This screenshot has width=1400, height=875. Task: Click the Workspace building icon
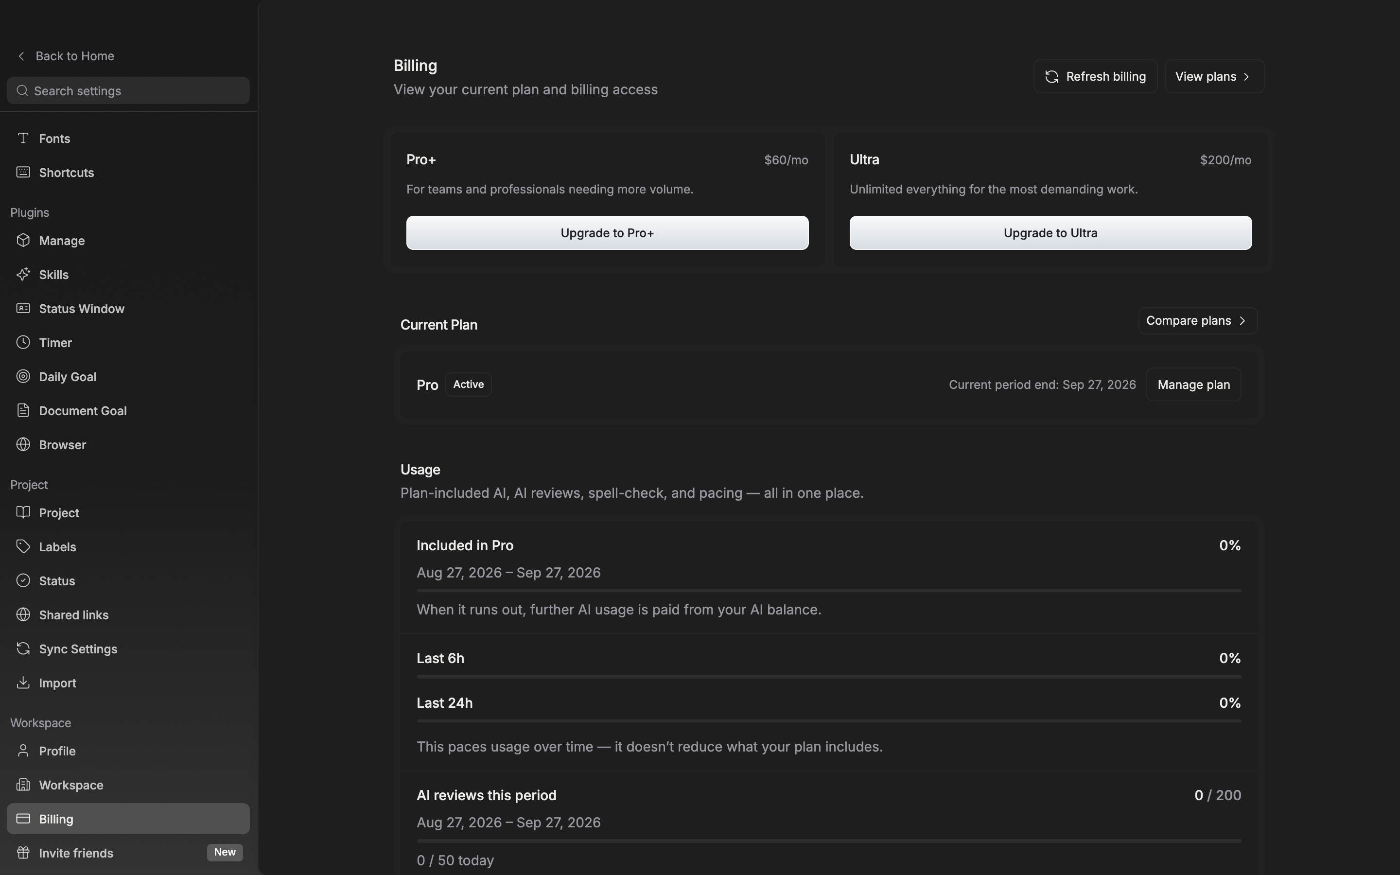23,785
